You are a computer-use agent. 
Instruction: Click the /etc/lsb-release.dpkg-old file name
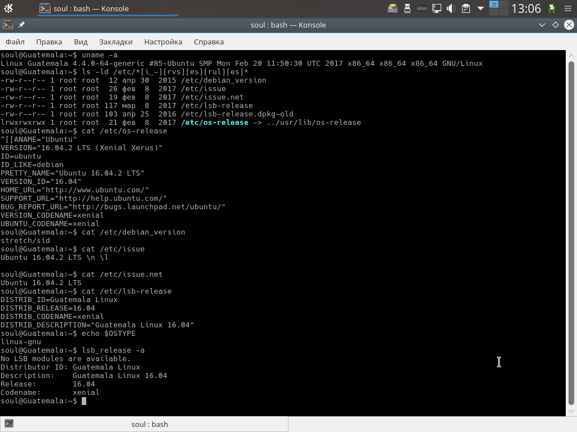pyautogui.click(x=237, y=114)
